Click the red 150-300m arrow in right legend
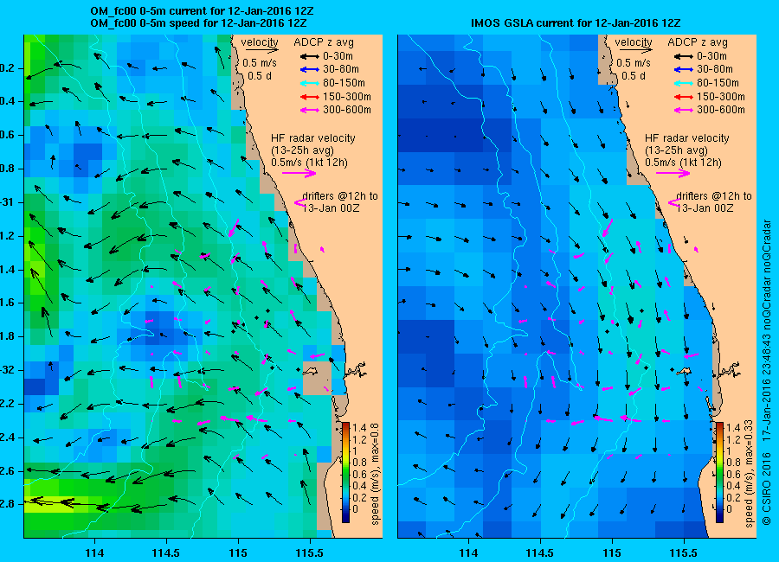This screenshot has width=779, height=562. pyautogui.click(x=684, y=97)
